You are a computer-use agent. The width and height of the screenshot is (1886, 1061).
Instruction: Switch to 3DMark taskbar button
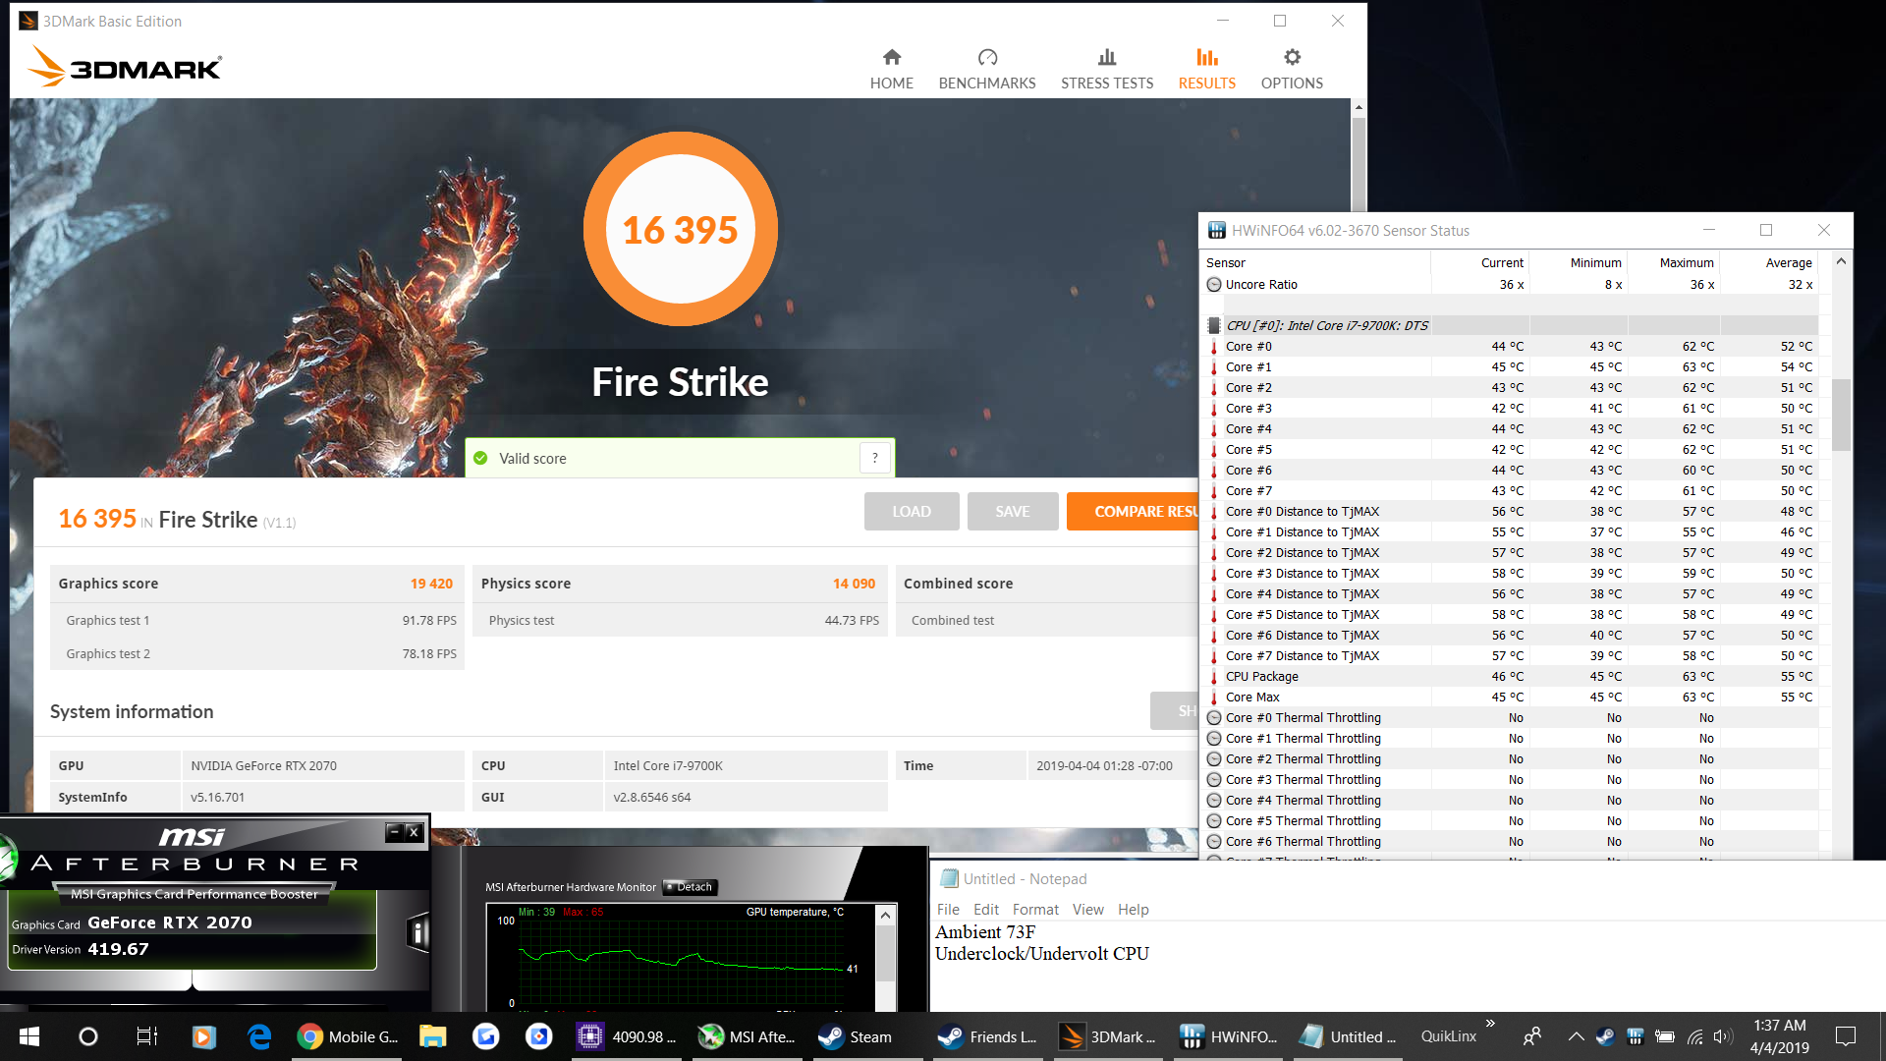coord(1107,1036)
